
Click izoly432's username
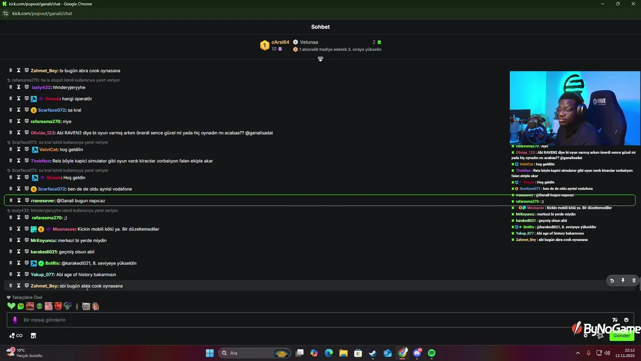click(41, 87)
